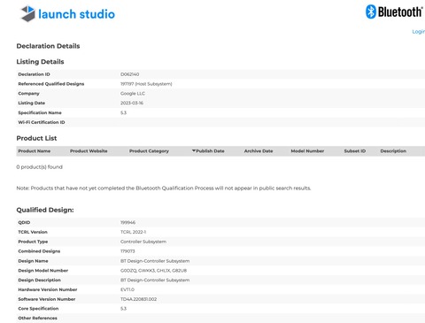425x323 pixels.
Task: Select company value Google LLC
Action: click(x=133, y=94)
